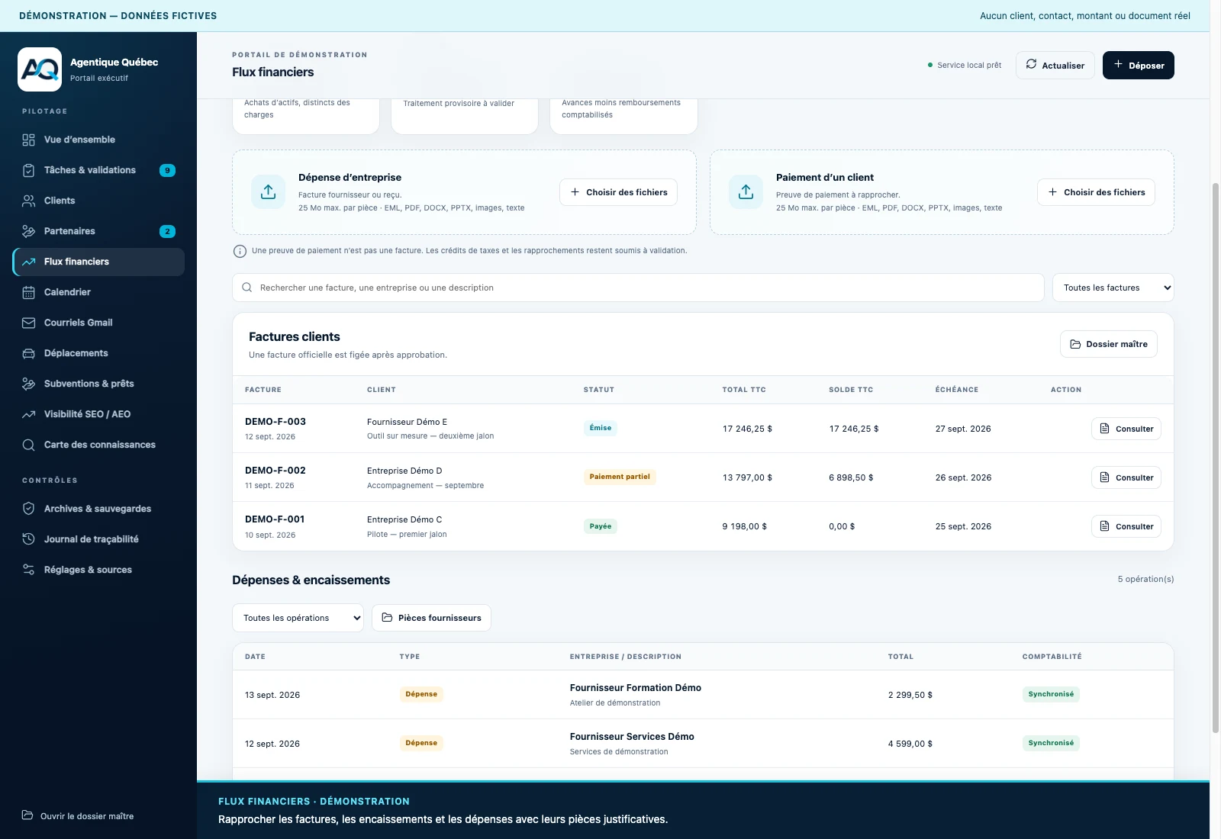Click the Paiement partiel status badge
Viewport: 1221px width, 839px height.
coord(620,477)
